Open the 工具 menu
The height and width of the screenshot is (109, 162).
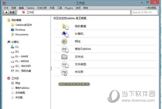(x=59, y=8)
